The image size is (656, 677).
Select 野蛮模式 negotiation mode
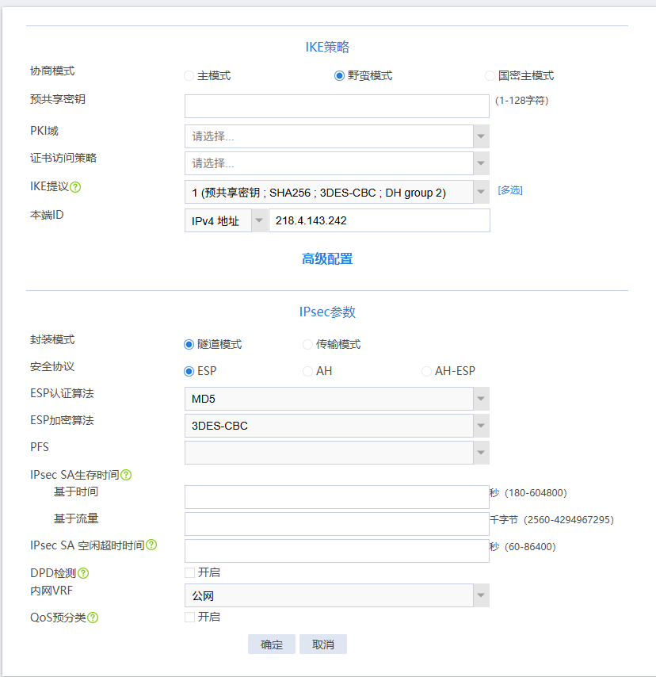pos(339,76)
